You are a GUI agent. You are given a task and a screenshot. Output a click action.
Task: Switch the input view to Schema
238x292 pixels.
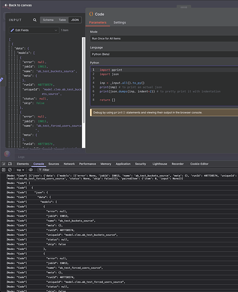point(48,20)
